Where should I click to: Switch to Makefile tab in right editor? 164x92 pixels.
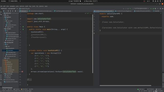tap(157, 11)
